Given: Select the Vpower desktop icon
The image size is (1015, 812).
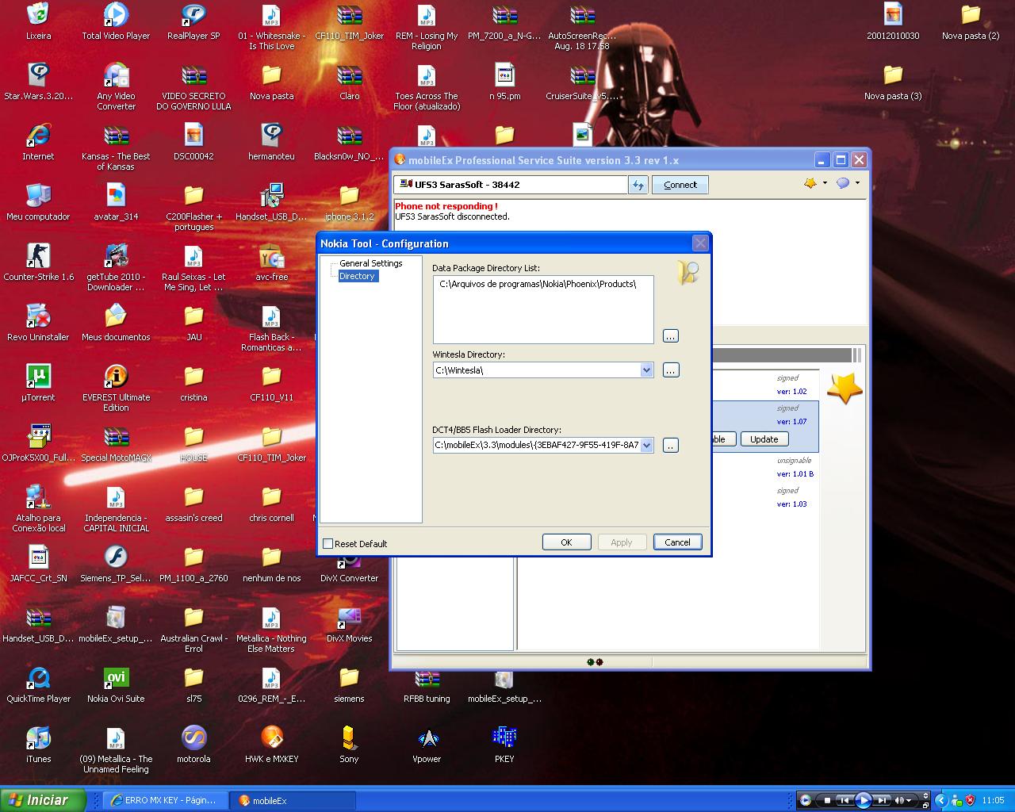Looking at the screenshot, I should [427, 746].
